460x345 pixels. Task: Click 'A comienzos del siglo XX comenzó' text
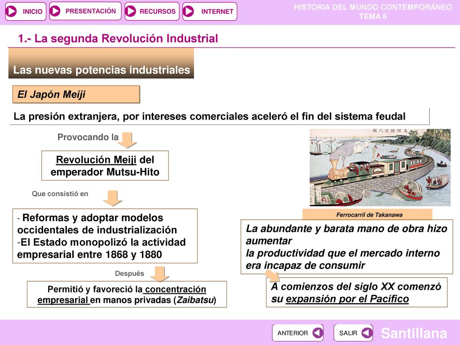click(356, 286)
